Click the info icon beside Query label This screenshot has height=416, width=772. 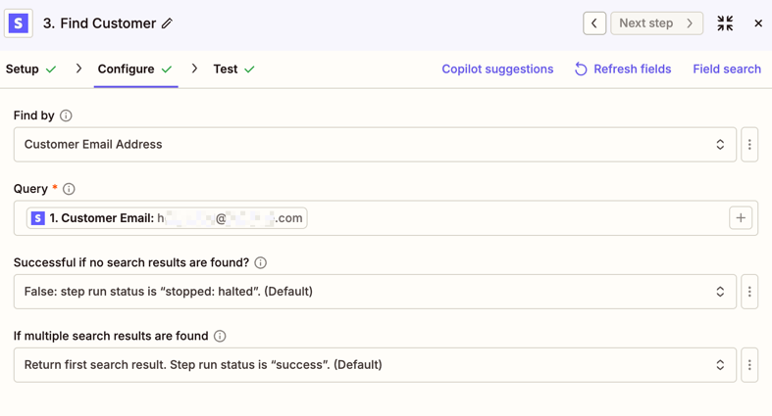(69, 189)
